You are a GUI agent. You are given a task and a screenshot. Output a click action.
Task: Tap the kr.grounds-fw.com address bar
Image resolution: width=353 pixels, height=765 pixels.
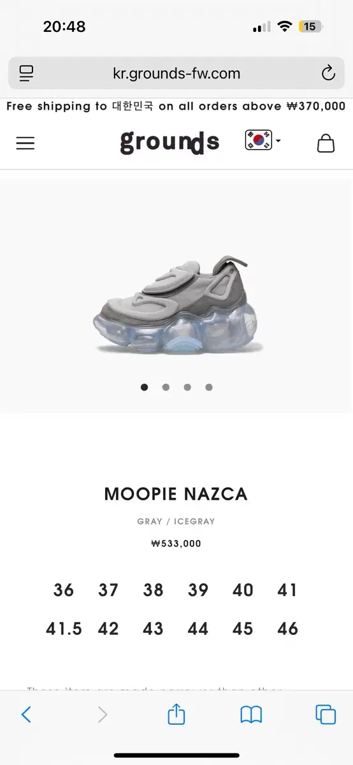coord(176,73)
